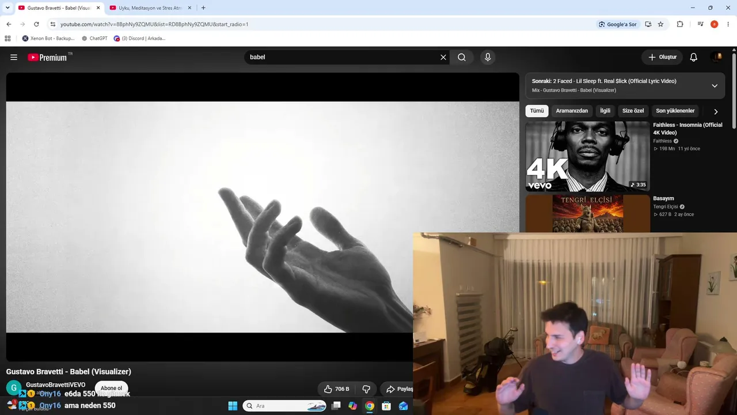Viewport: 737px width, 415px height.
Task: Open the Chrome profile avatar
Action: tap(714, 24)
